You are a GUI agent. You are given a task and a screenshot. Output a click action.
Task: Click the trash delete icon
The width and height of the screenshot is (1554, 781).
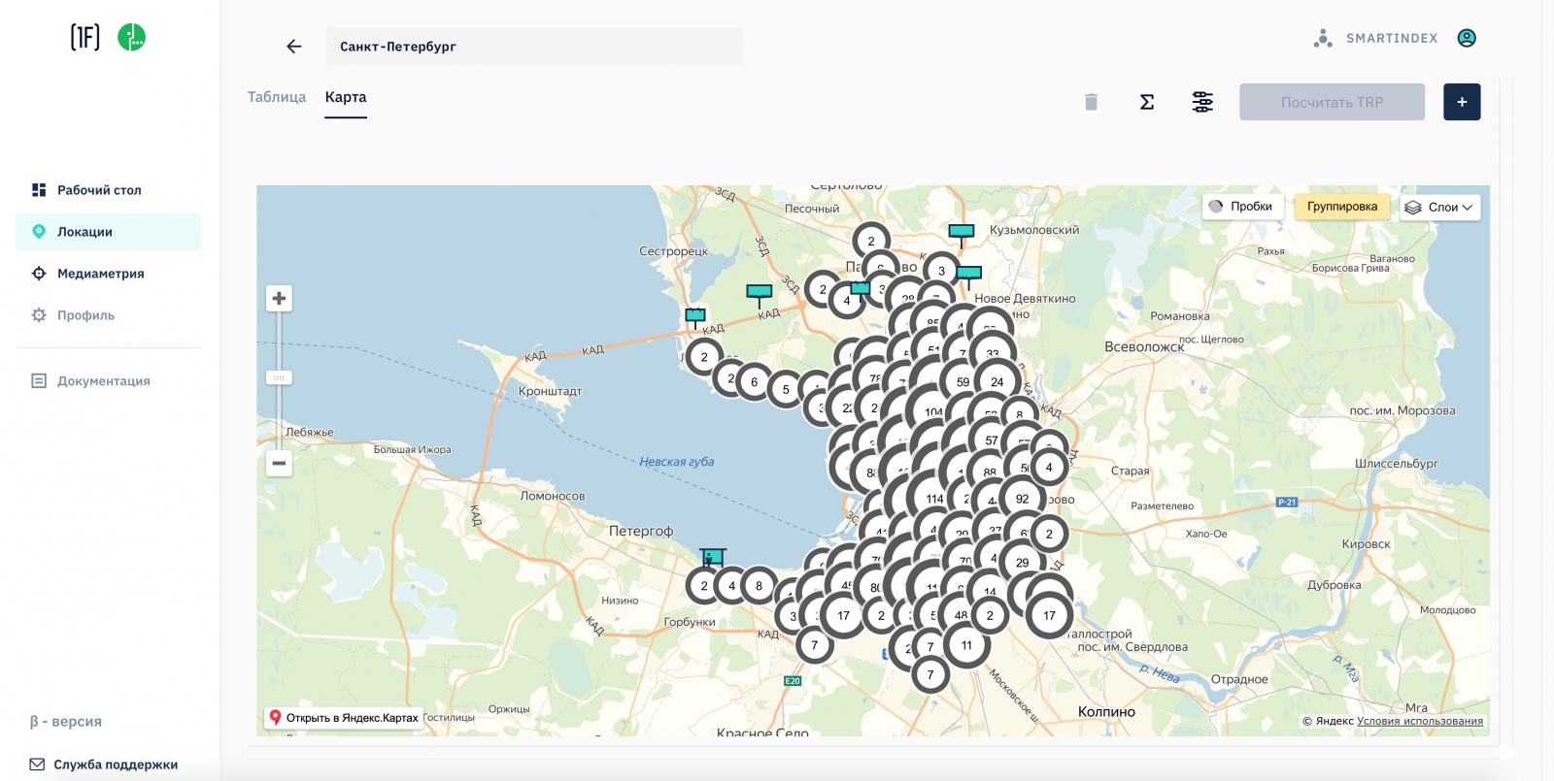1091,102
